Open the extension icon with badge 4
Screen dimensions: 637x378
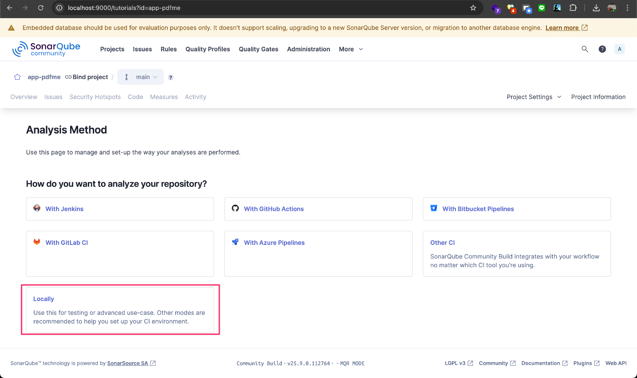point(511,8)
